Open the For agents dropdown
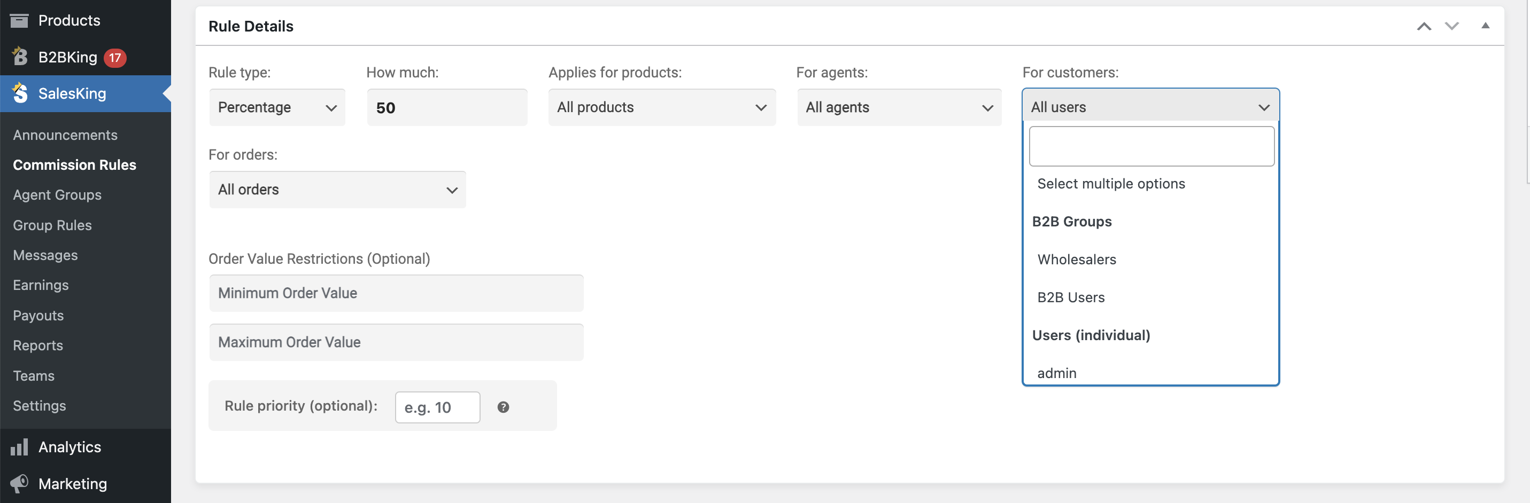This screenshot has width=1530, height=503. tap(899, 107)
